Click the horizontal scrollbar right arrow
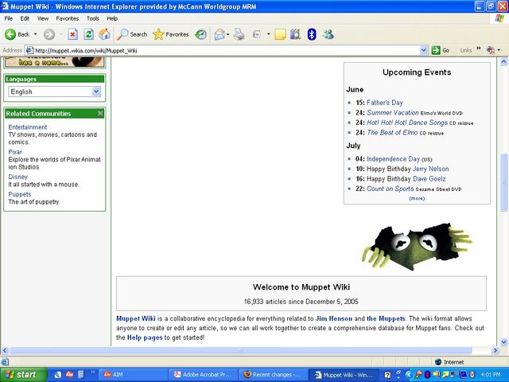This screenshot has height=382, width=509. coord(495,350)
